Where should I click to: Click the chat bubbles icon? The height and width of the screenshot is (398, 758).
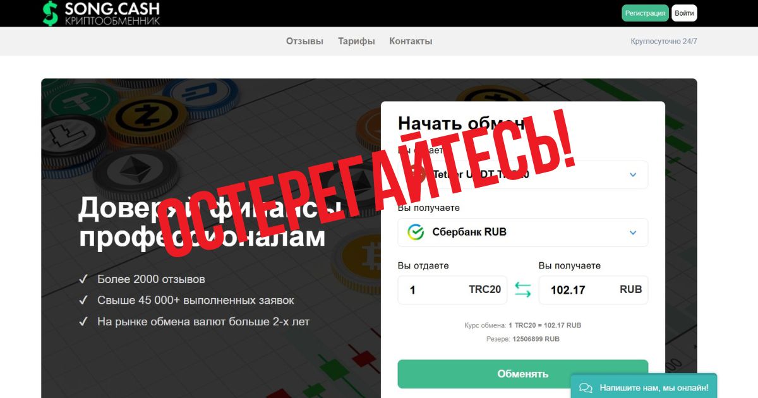point(586,387)
